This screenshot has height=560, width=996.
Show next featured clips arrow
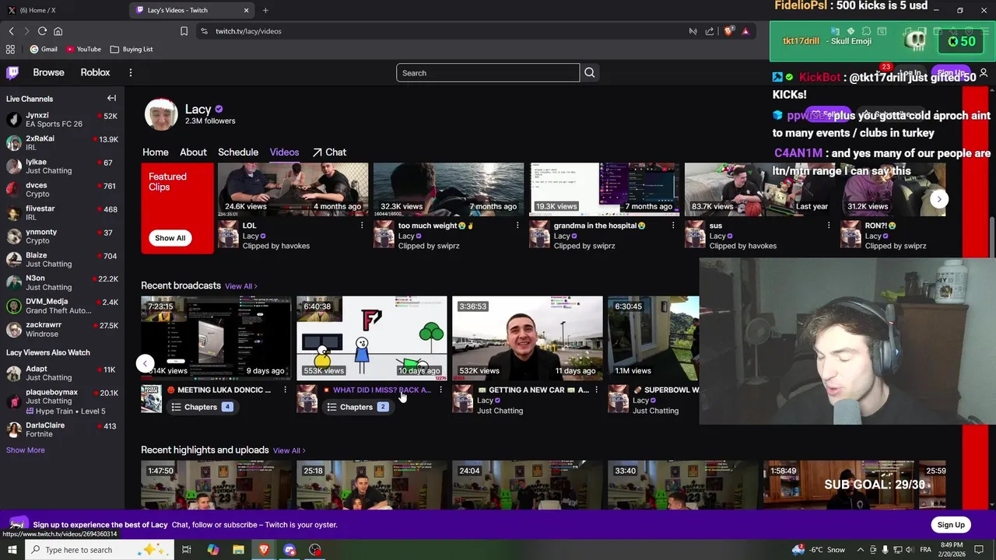pos(938,198)
